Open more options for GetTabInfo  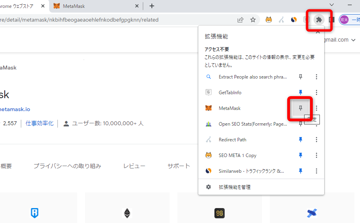tap(316, 92)
